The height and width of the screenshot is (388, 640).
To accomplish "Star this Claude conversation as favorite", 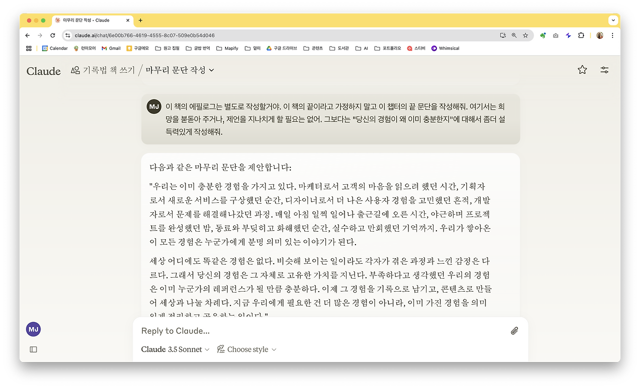I will coord(582,70).
